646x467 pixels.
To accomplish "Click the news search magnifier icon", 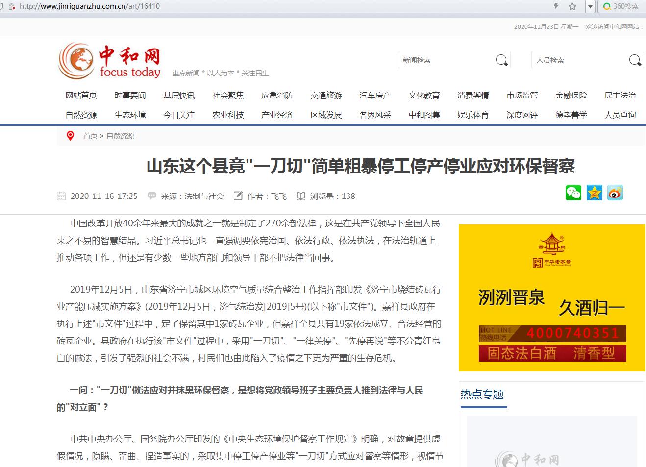I will pyautogui.click(x=501, y=60).
